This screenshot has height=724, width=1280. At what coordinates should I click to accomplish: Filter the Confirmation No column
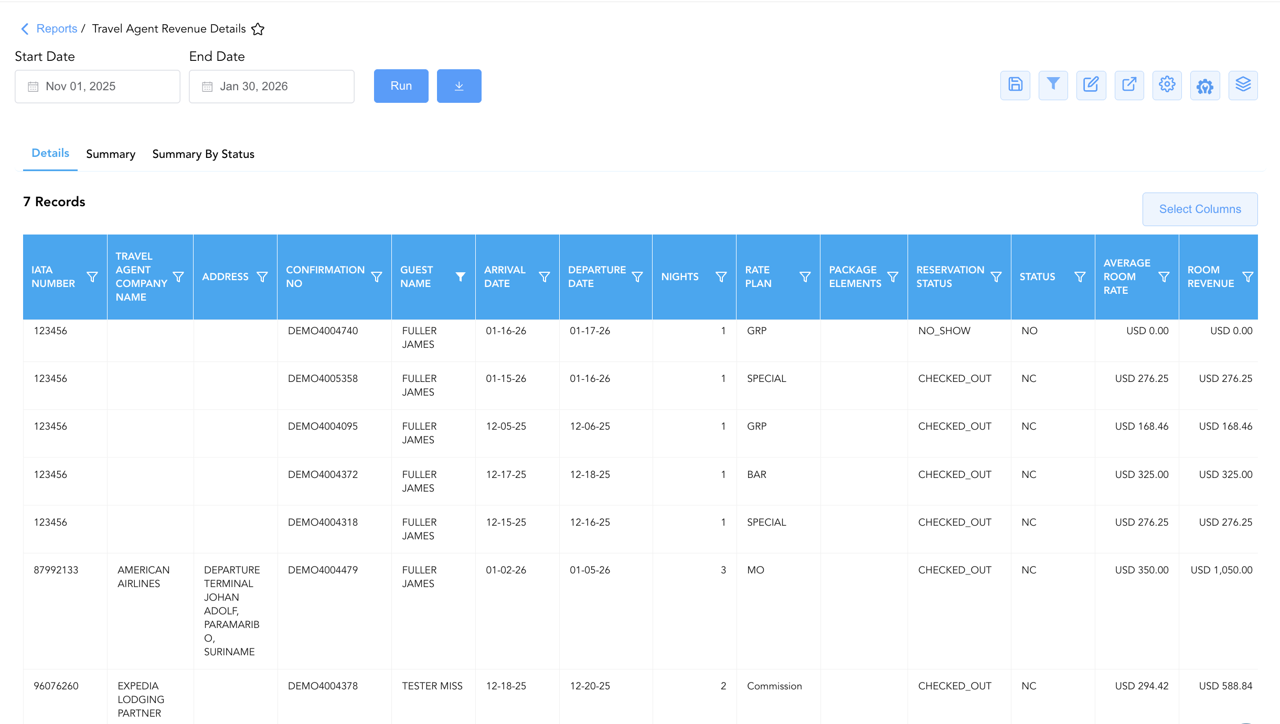tap(377, 276)
